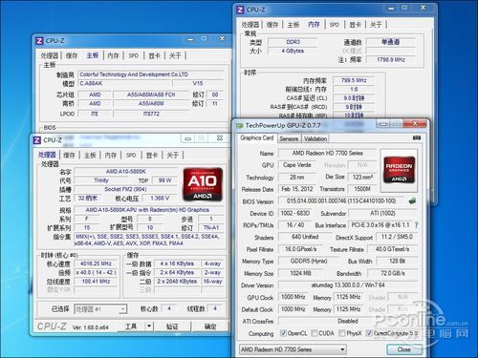
Task: Select 处理器 tab in front CPU-Z window
Action: [47, 155]
